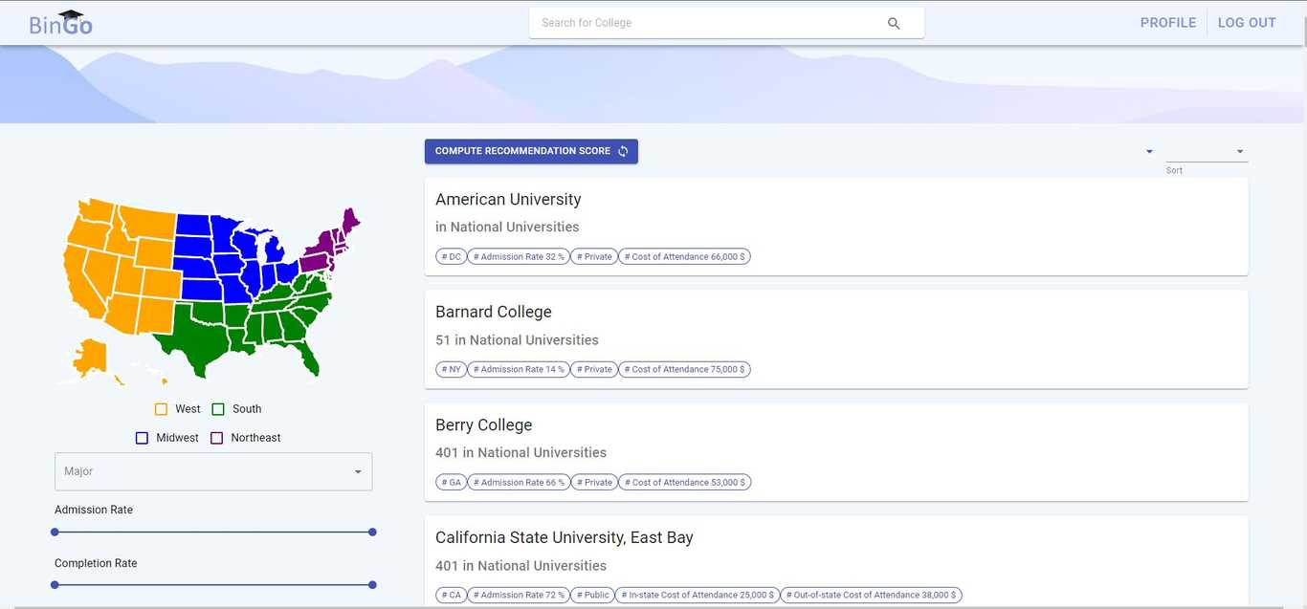Viewport: 1307px width, 609px height.
Task: Click Private tag on American University
Action: [594, 256]
